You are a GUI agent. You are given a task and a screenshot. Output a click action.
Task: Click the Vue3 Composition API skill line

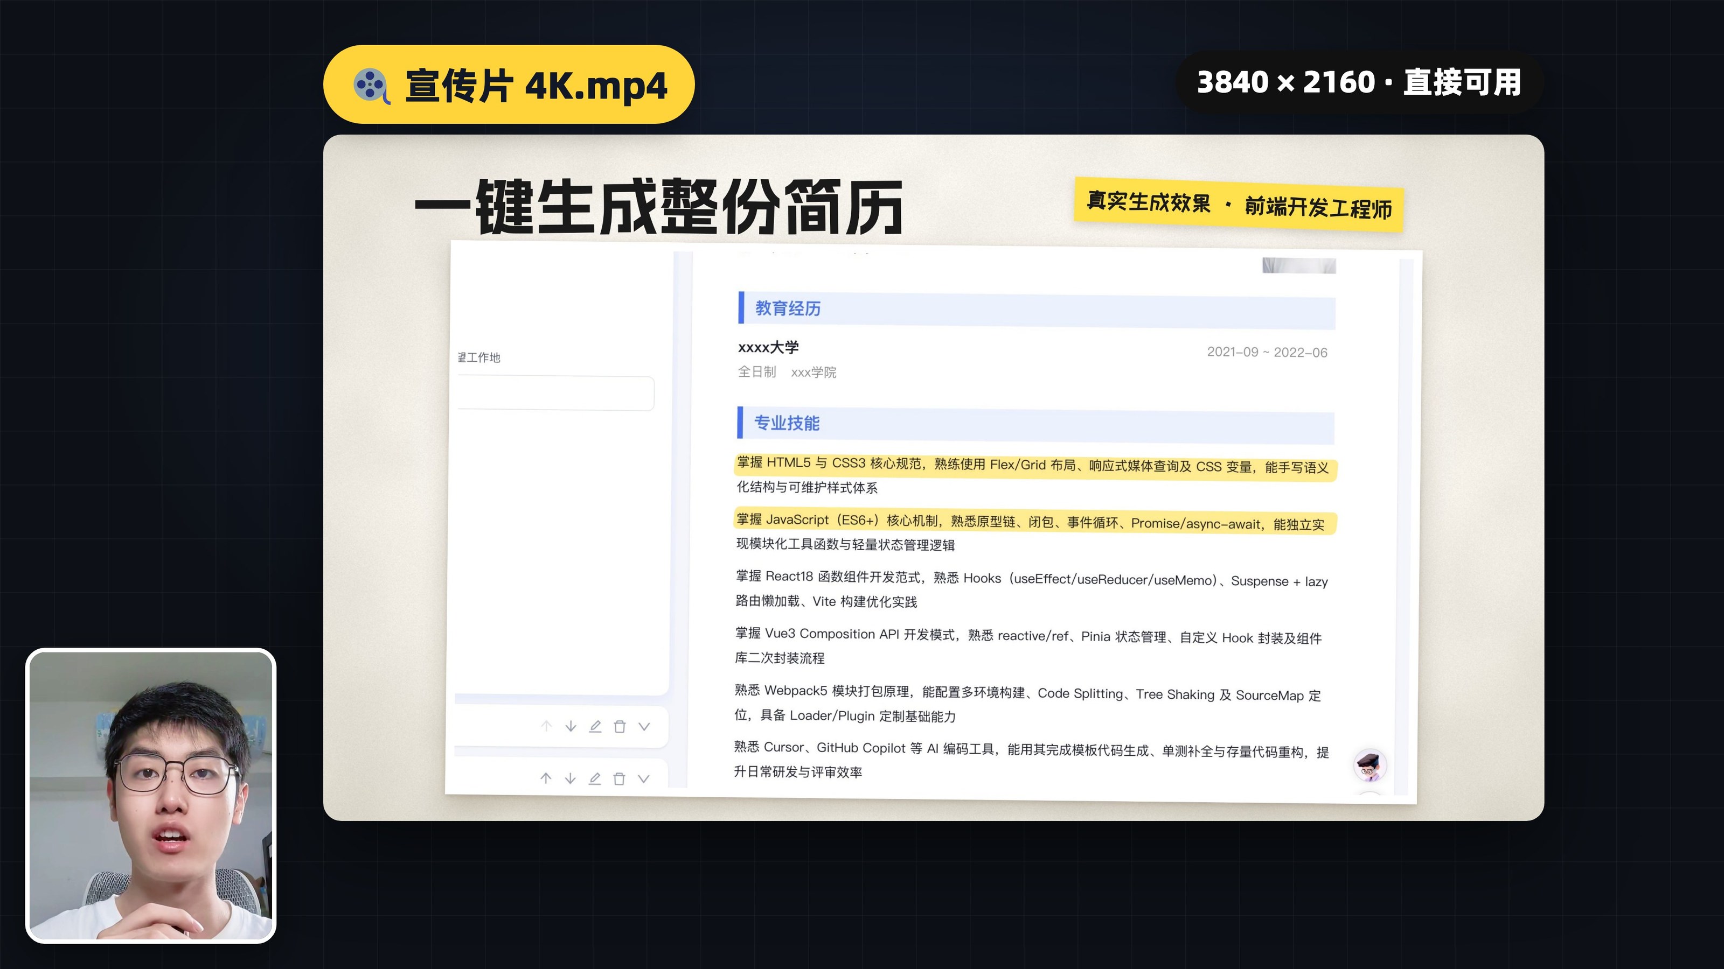tap(1028, 646)
